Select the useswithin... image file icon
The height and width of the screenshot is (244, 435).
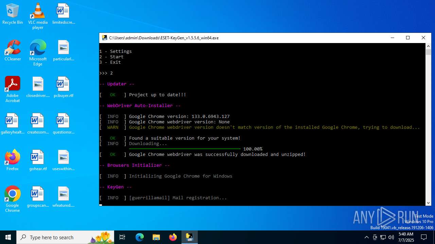point(63,161)
